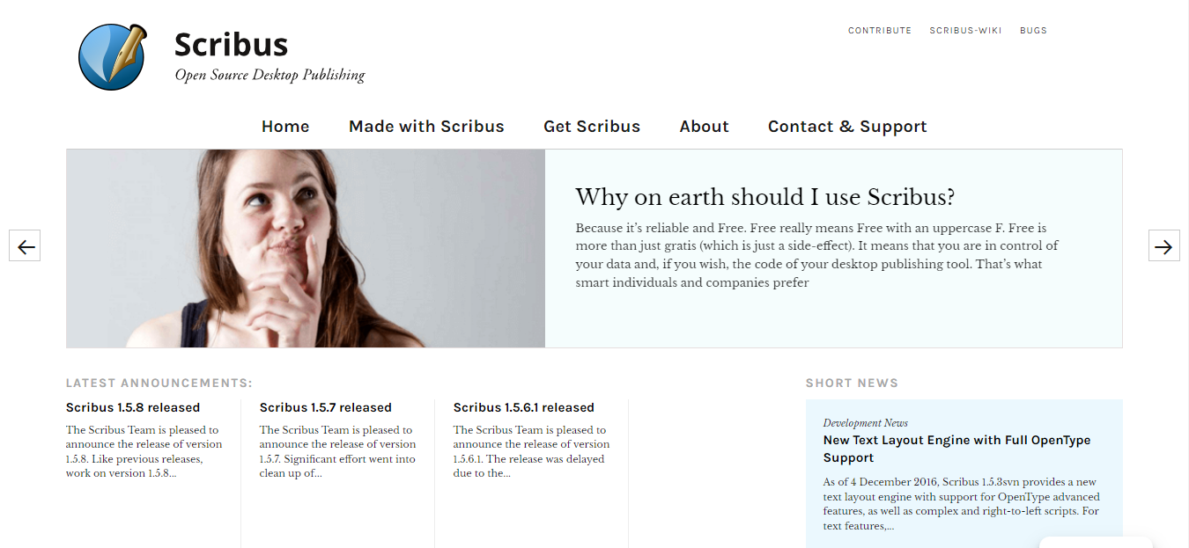Open Contact & Support from the navigation

point(847,126)
